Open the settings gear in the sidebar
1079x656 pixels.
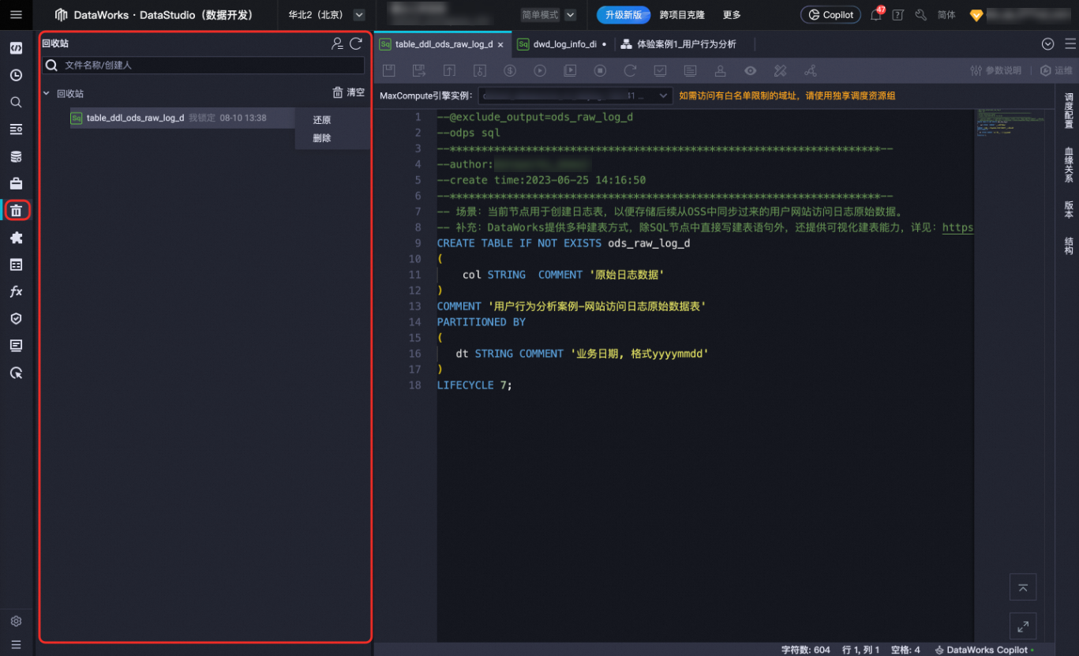tap(16, 621)
